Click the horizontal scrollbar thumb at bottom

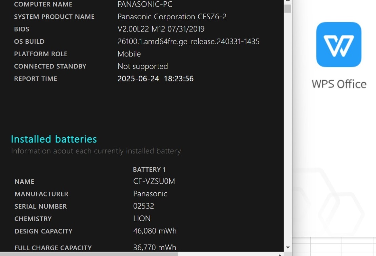tap(89, 254)
